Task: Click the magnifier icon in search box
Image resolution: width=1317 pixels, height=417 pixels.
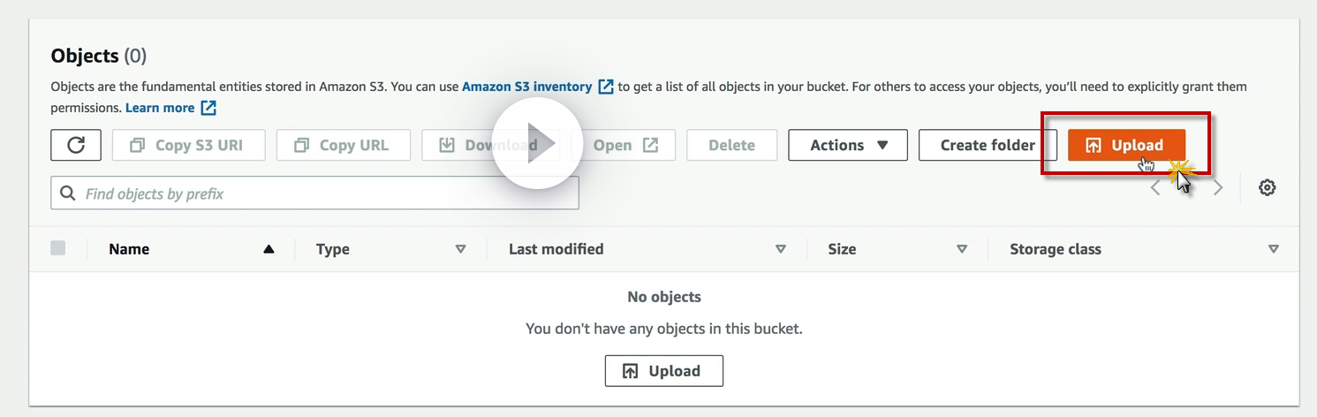Action: coord(67,193)
